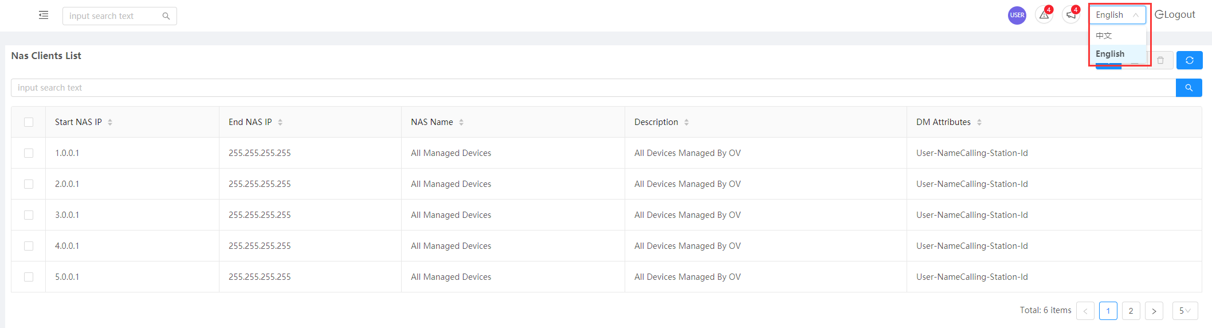The width and height of the screenshot is (1212, 328).
Task: Select the checkbox for 4.0.0.1
Action: [x=29, y=246]
